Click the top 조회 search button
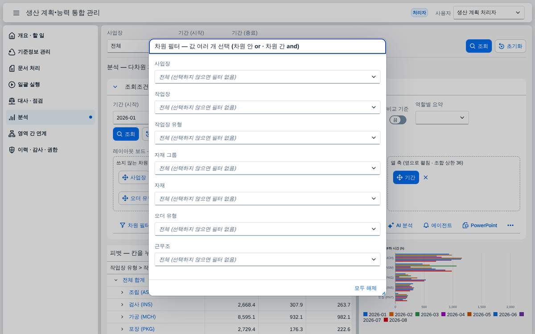The width and height of the screenshot is (535, 334). [479, 46]
